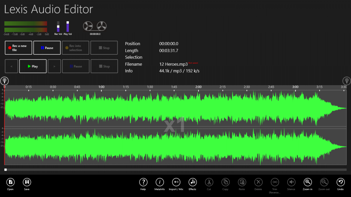The height and width of the screenshot is (197, 351).
Task: Open an audio file
Action: (10, 182)
